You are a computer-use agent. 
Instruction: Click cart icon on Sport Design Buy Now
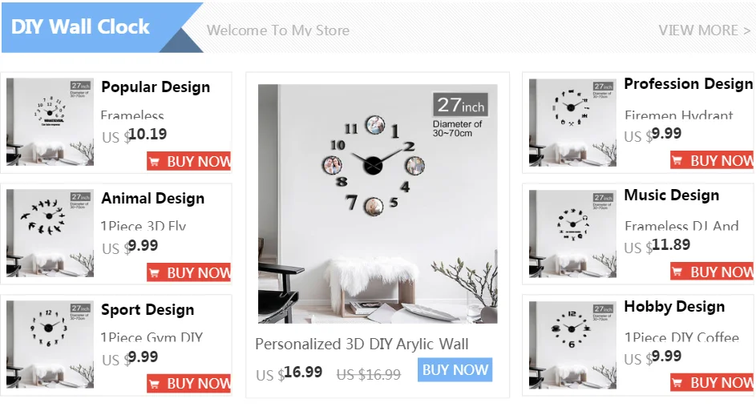154,384
